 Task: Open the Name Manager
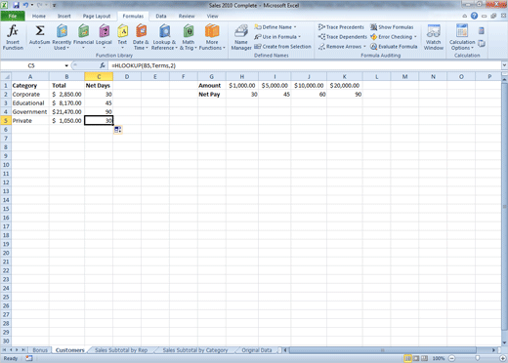[241, 37]
